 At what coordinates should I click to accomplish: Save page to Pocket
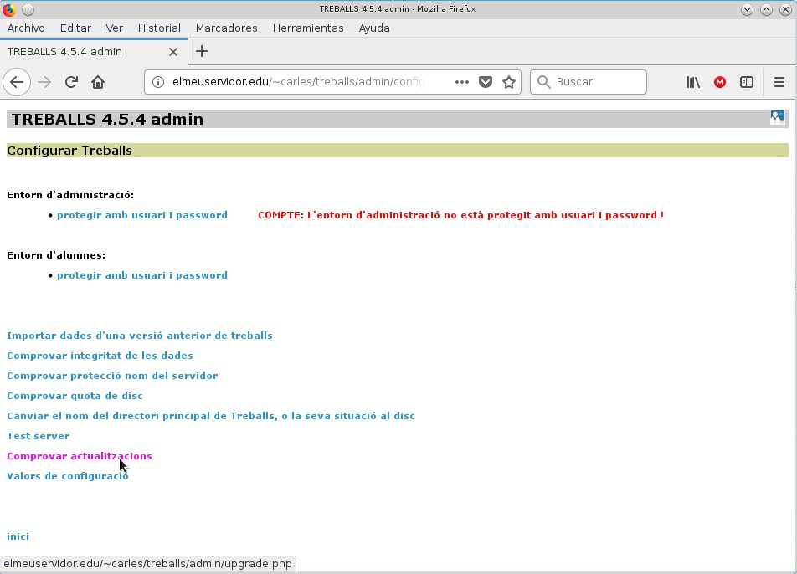(x=486, y=82)
